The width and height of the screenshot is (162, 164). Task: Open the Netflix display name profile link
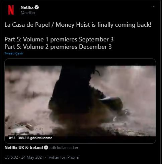tap(27, 7)
